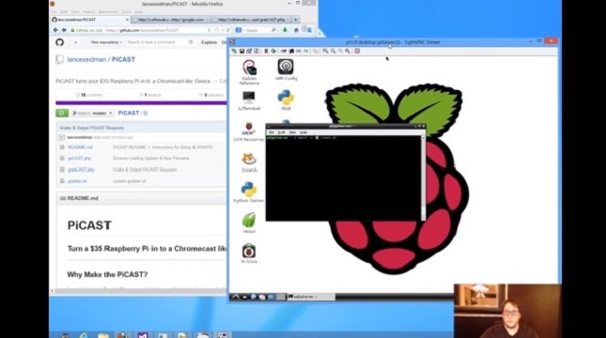Open History menu in Firefox
Screen dimensions: 606x338
[88, 12]
